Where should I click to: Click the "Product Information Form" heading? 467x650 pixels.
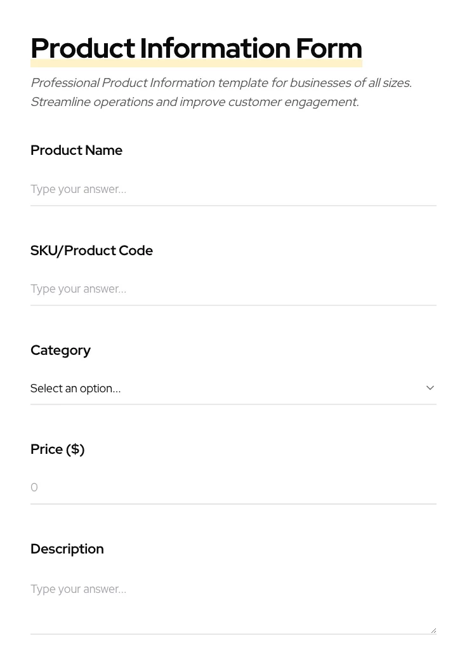click(196, 48)
